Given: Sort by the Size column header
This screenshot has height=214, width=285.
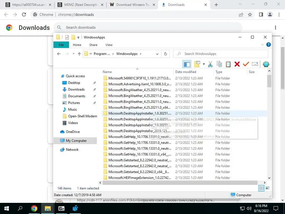Looking at the screenshot, I should [257, 72].
